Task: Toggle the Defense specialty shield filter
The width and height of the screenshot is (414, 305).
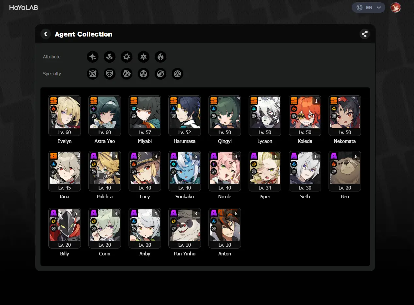Action: [110, 74]
